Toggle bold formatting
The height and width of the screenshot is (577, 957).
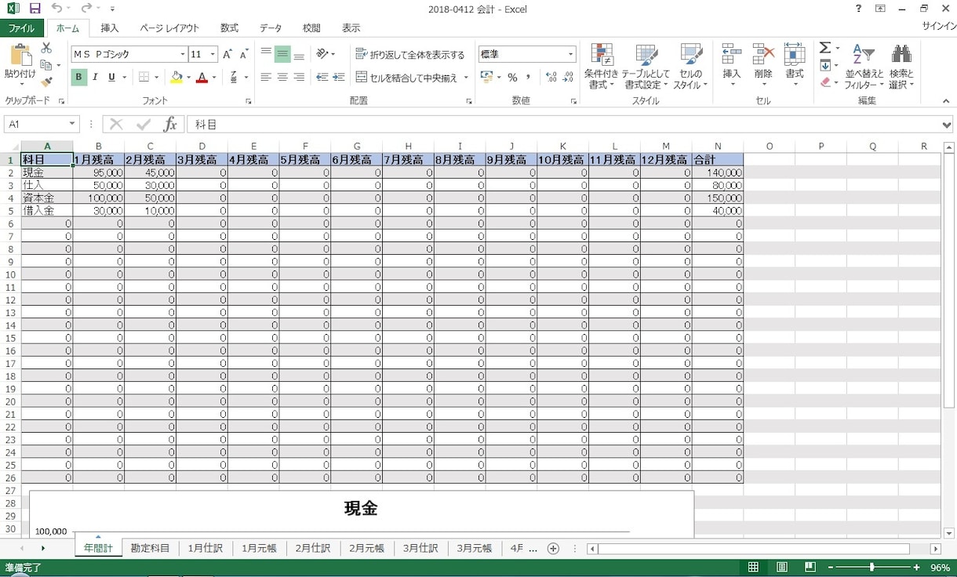[x=78, y=77]
